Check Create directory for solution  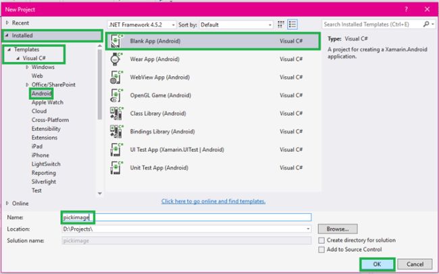click(321, 240)
